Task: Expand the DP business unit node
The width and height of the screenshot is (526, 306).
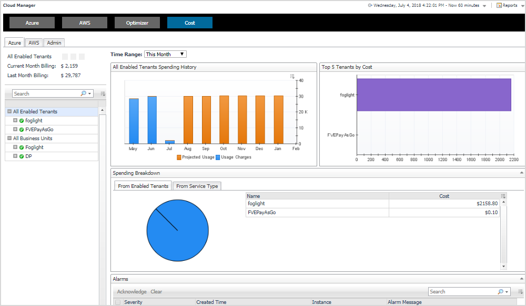Action: [x=15, y=156]
